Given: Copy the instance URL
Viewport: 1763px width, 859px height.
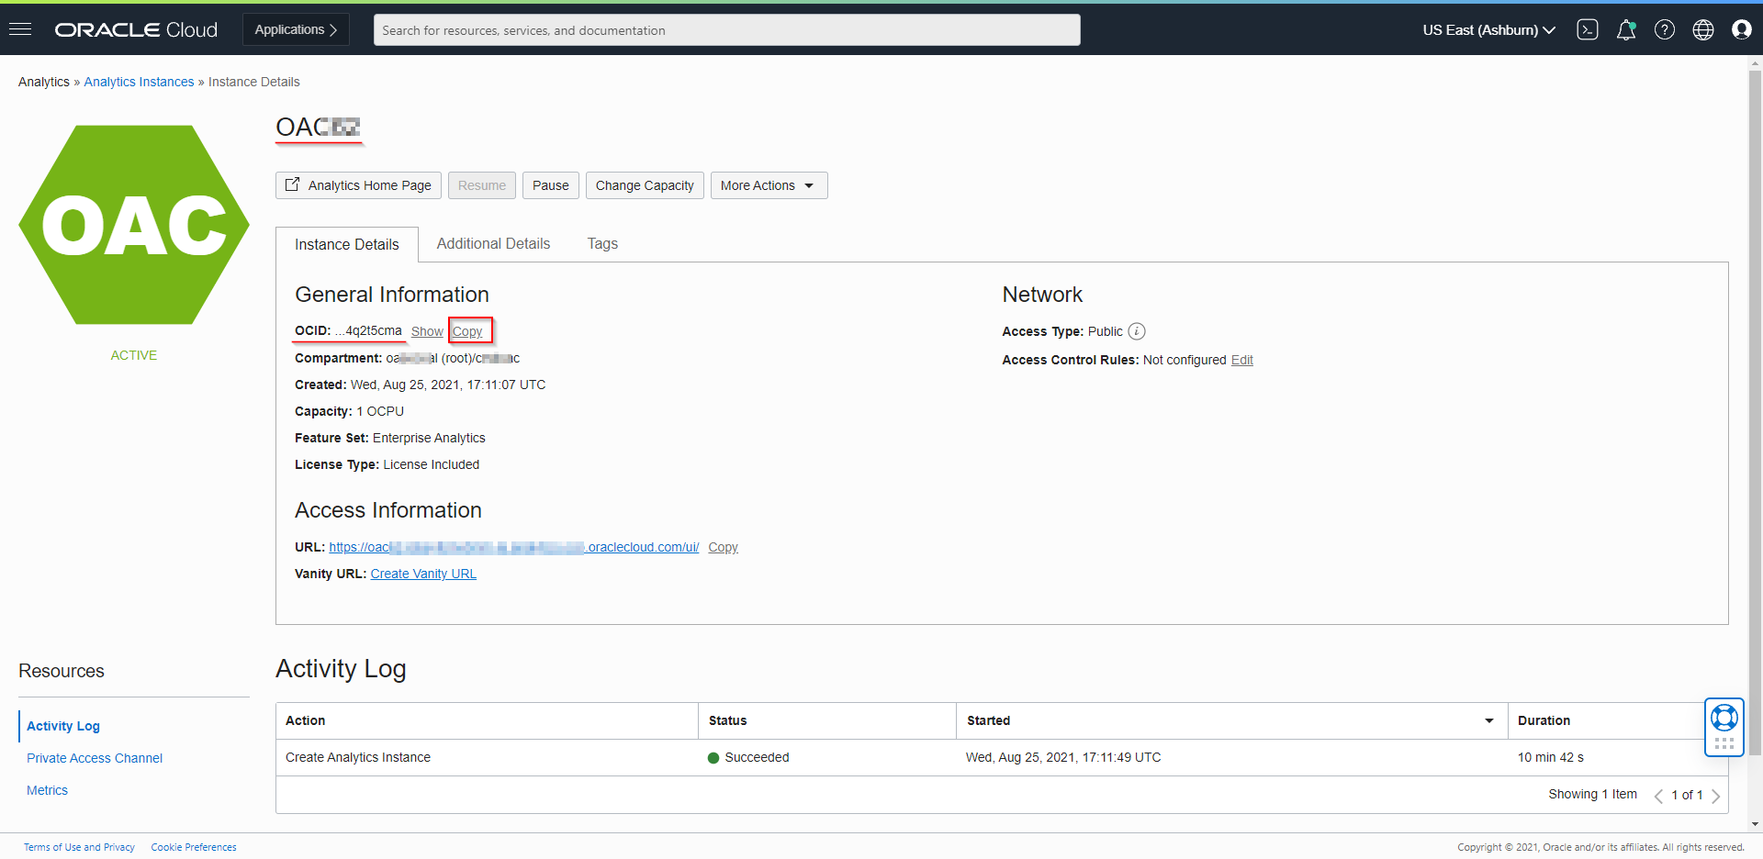Looking at the screenshot, I should point(723,547).
